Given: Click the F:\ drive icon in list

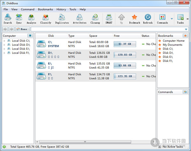Looking at the screenshot, I should (41, 76).
